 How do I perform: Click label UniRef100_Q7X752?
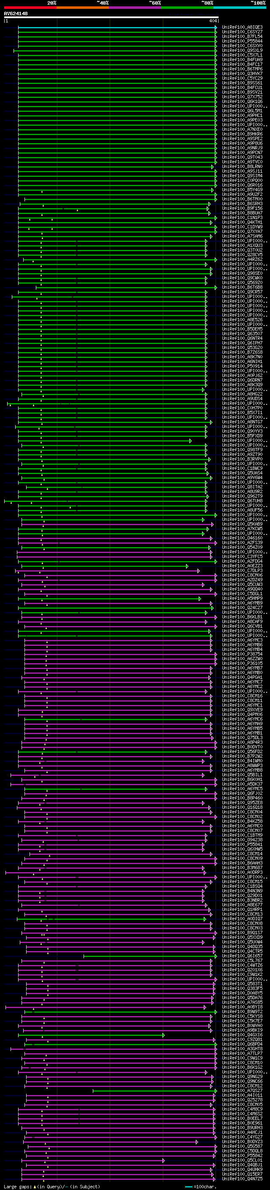click(x=242, y=97)
